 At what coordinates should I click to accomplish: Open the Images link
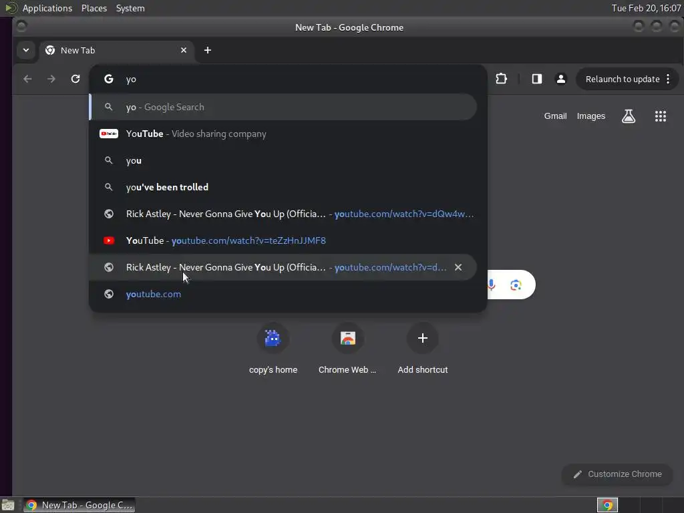click(x=590, y=116)
